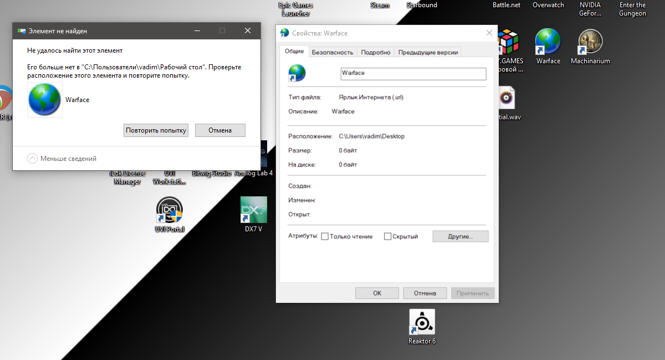665x360 pixels.
Task: Click OK in the Properties window
Action: point(377,293)
